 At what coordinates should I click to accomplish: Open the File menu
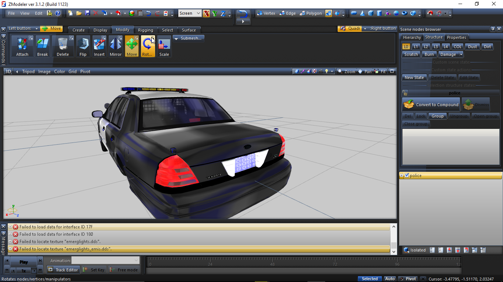coord(11,13)
